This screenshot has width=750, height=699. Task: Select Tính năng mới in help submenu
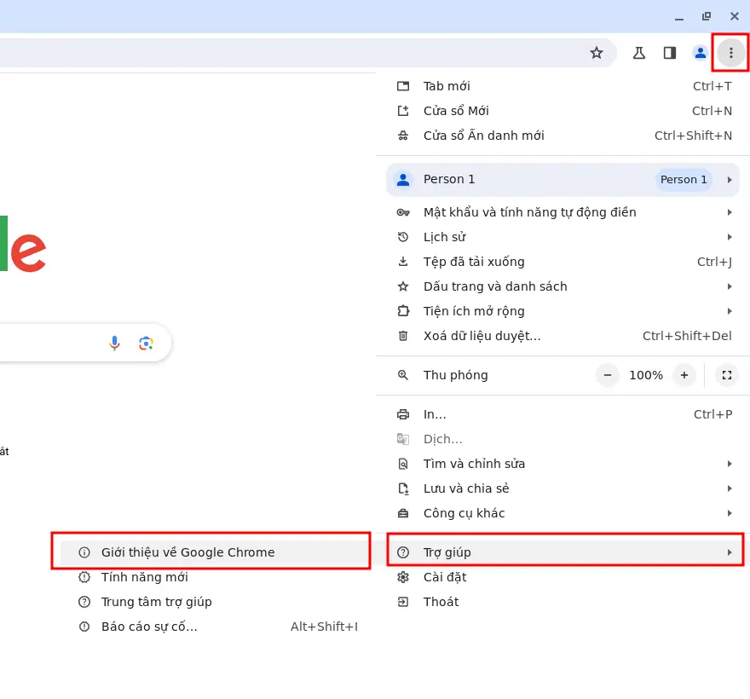[214, 577]
